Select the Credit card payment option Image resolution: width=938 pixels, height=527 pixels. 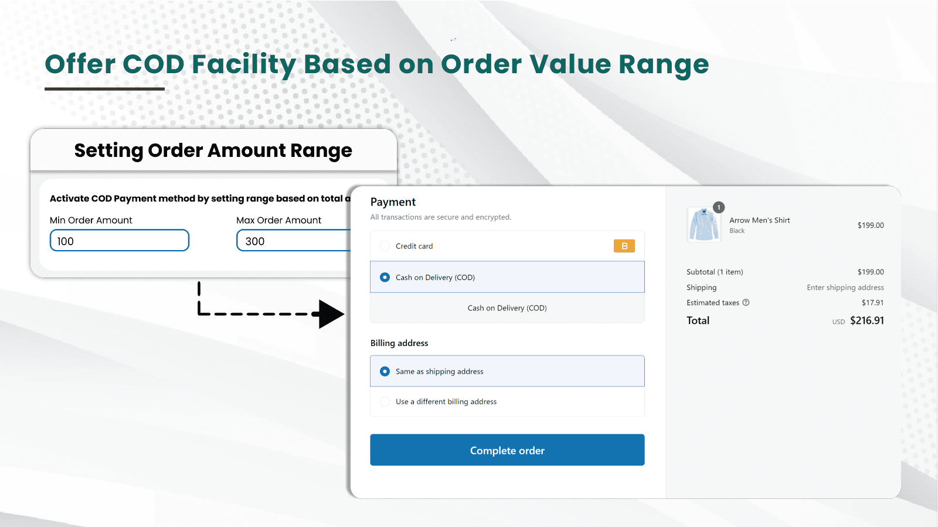385,246
